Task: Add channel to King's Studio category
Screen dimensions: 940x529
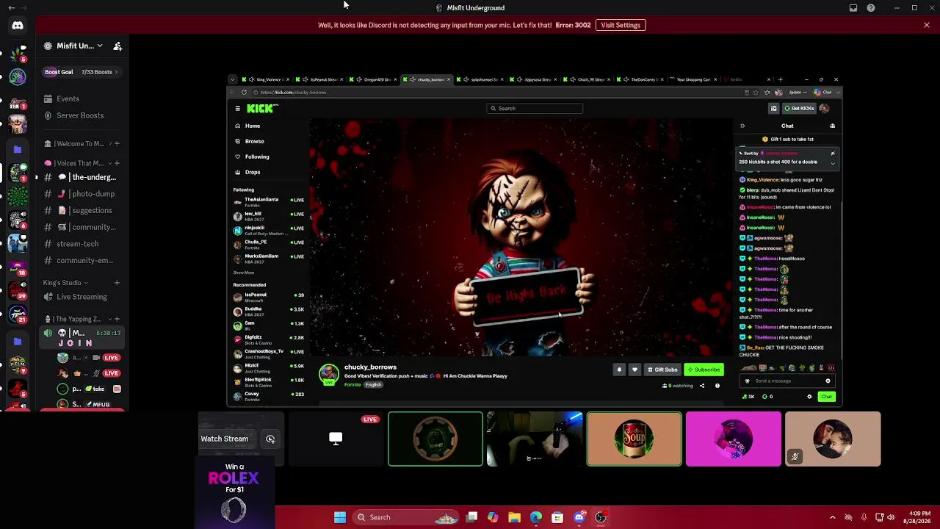Action: pyautogui.click(x=117, y=283)
